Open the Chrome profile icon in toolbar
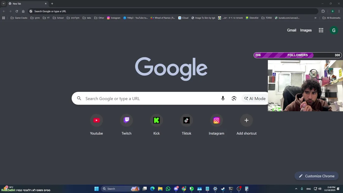Image resolution: width=343 pixels, height=193 pixels. pyautogui.click(x=333, y=11)
